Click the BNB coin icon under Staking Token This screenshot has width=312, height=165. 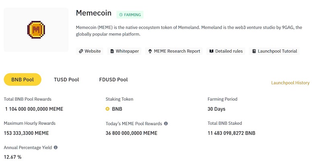click(x=107, y=109)
